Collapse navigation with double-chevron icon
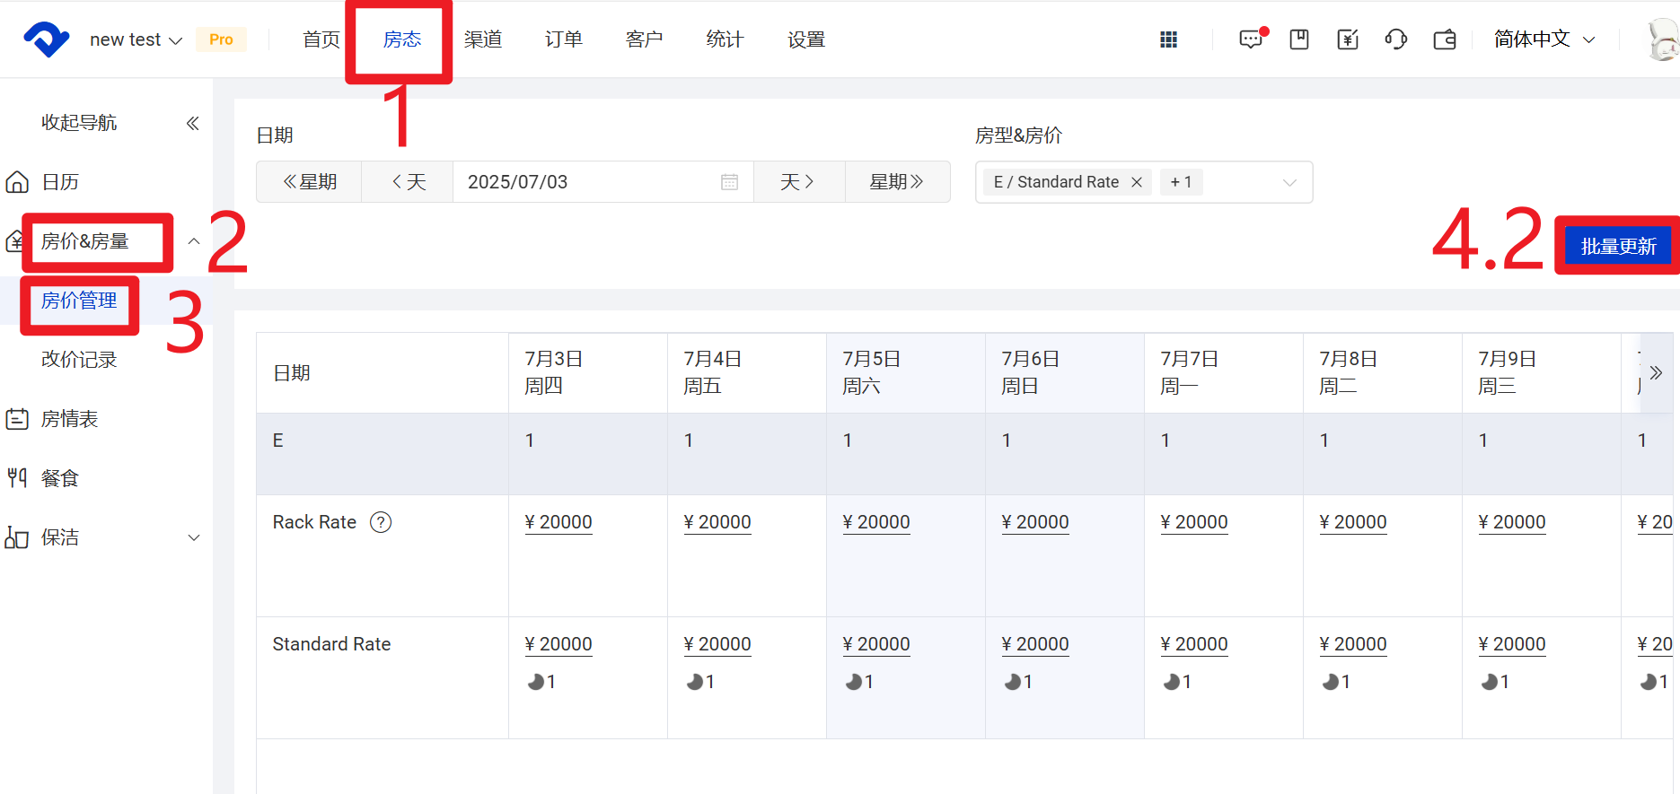The height and width of the screenshot is (794, 1680). pos(192,123)
